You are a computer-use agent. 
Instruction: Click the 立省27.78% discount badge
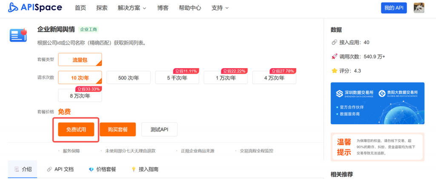[283, 71]
